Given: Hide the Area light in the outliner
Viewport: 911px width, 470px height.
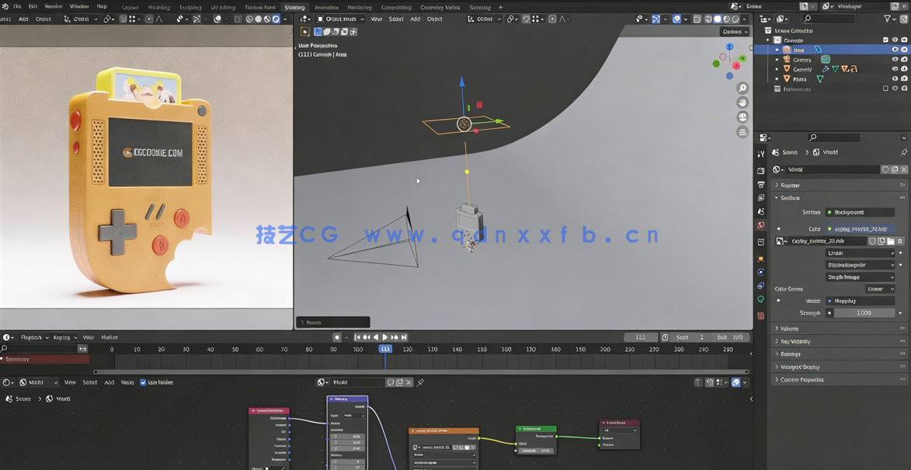Looking at the screenshot, I should click(x=895, y=49).
